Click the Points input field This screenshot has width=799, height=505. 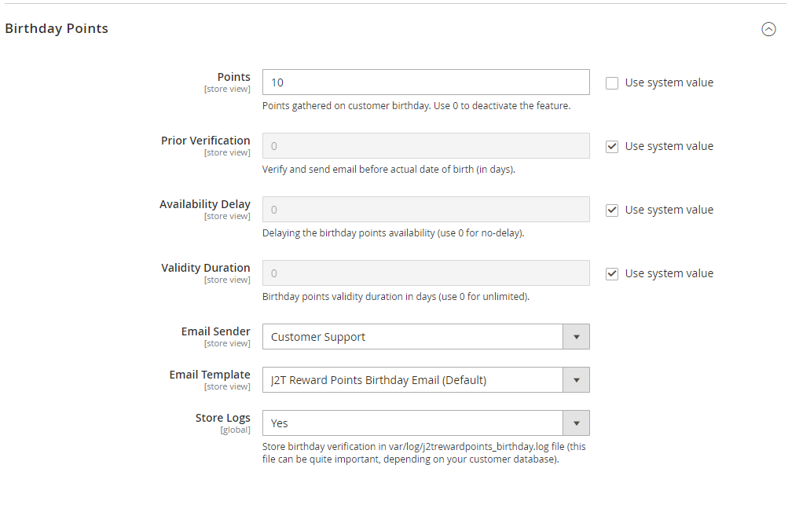click(x=424, y=82)
